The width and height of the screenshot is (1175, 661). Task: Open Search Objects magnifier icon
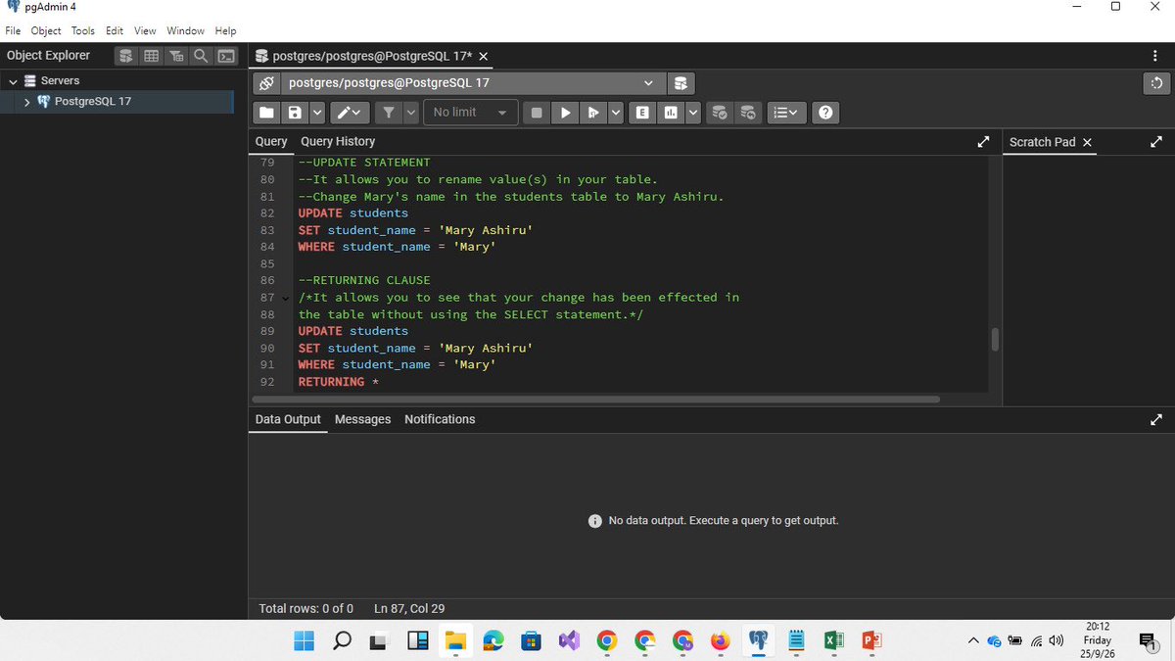[x=201, y=56]
